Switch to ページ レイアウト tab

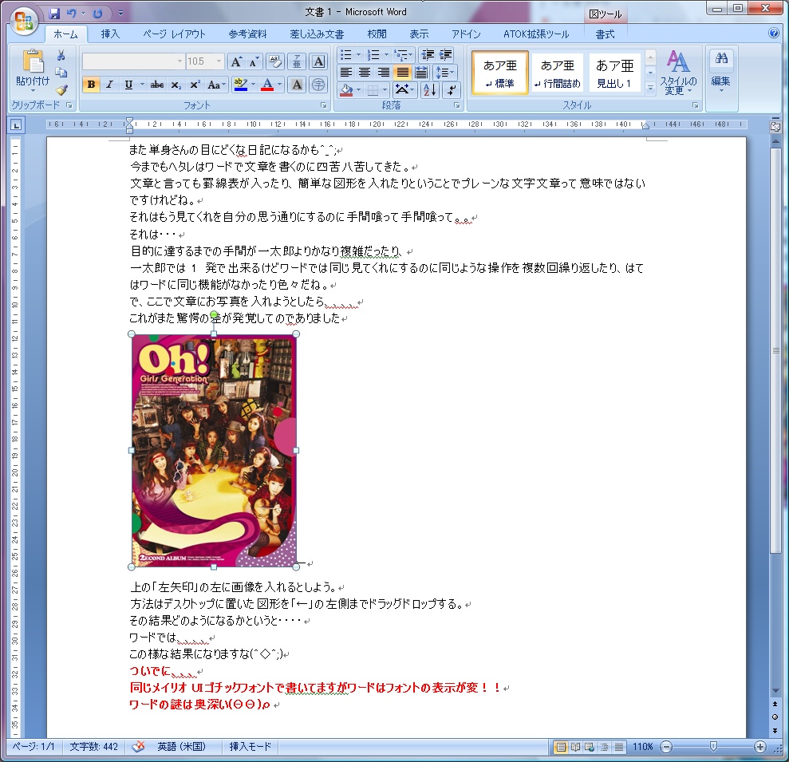(x=174, y=34)
